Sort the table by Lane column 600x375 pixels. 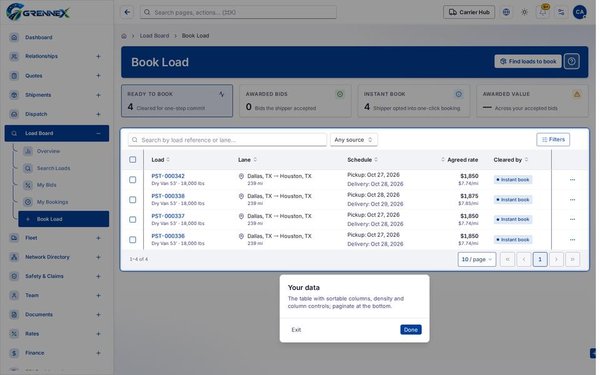(247, 159)
